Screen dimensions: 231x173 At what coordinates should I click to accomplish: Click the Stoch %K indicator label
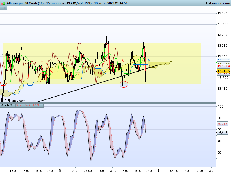[8, 105]
